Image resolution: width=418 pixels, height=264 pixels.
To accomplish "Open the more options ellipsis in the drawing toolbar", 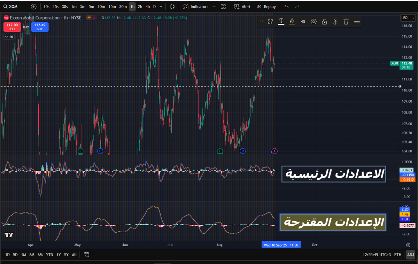I will (357, 22).
